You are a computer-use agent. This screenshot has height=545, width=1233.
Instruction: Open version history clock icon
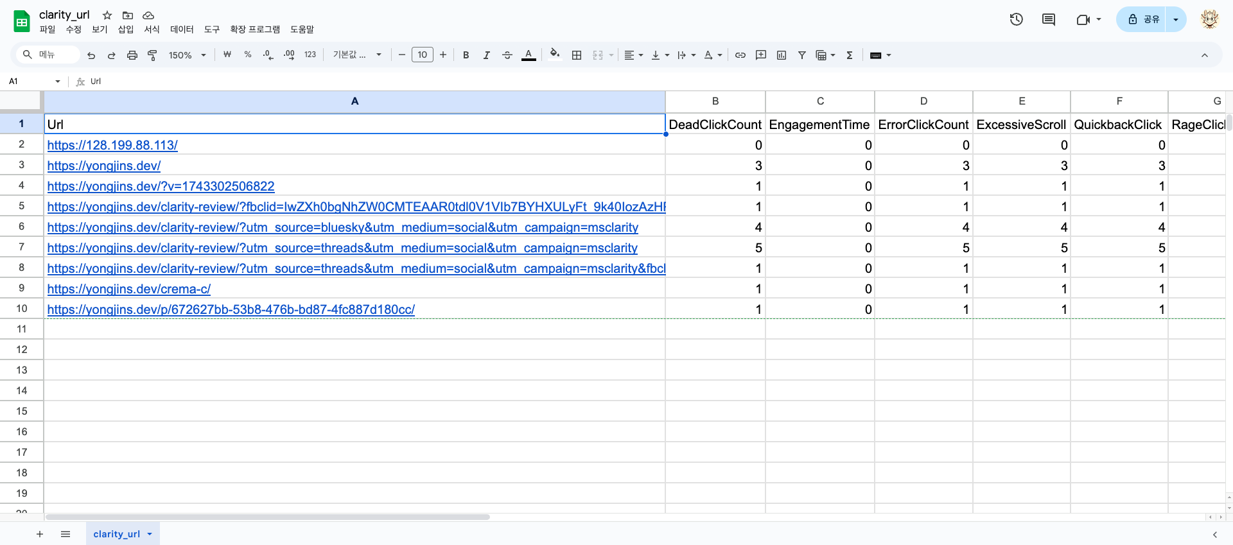pos(1016,19)
